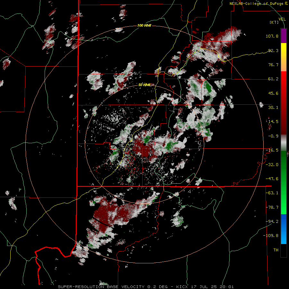Image resolution: width=289 pixels, height=289 pixels.
Task: Select the -78.7 legend value
Action: click(272, 207)
